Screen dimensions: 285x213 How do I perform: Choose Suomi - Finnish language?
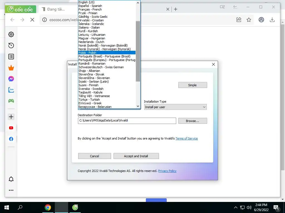(107, 85)
